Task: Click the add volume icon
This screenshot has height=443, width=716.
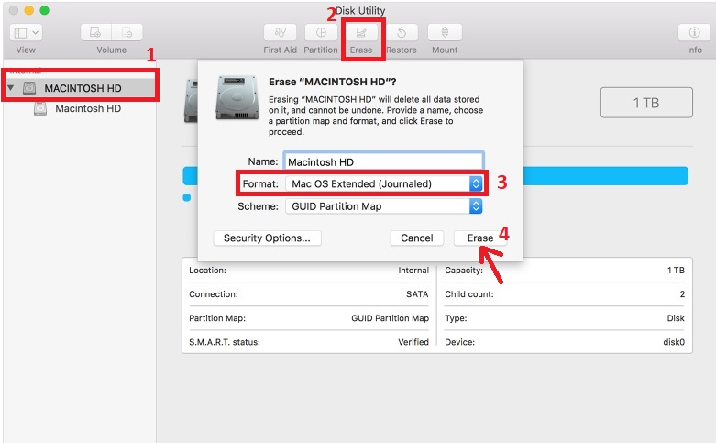Action: pyautogui.click(x=98, y=32)
